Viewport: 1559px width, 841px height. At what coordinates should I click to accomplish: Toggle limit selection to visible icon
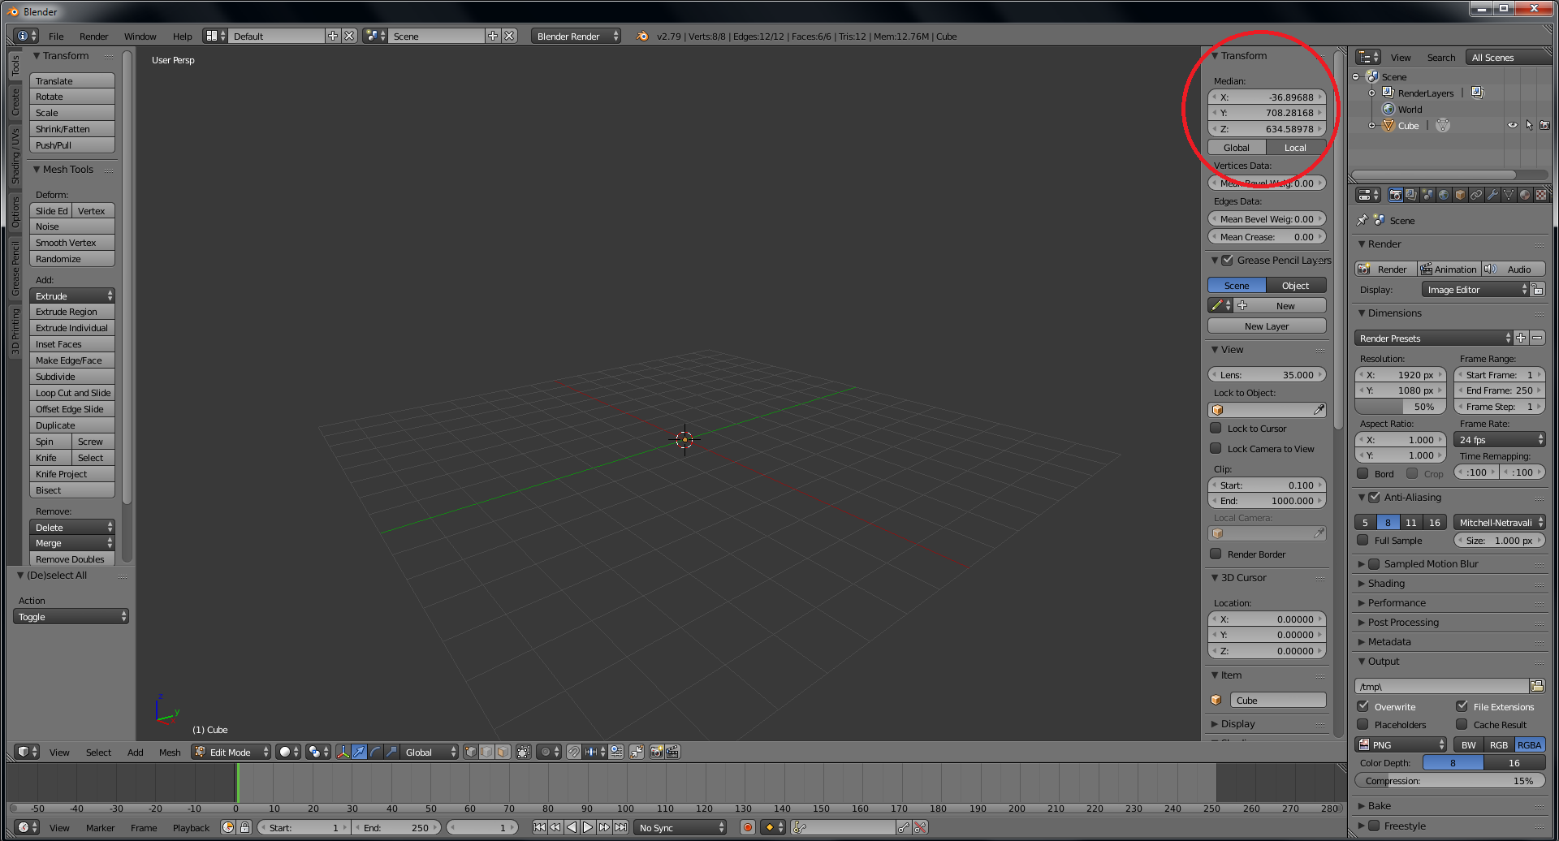(x=524, y=752)
